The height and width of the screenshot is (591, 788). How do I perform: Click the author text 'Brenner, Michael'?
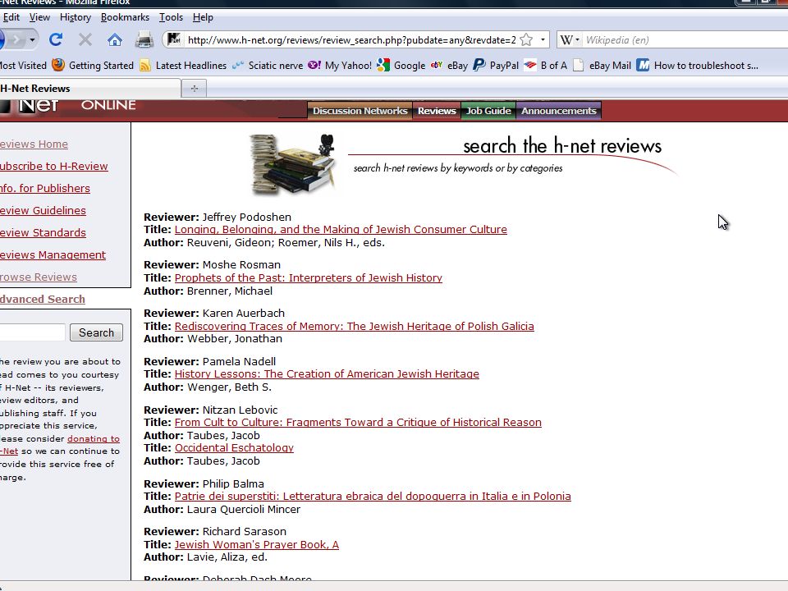(x=230, y=291)
